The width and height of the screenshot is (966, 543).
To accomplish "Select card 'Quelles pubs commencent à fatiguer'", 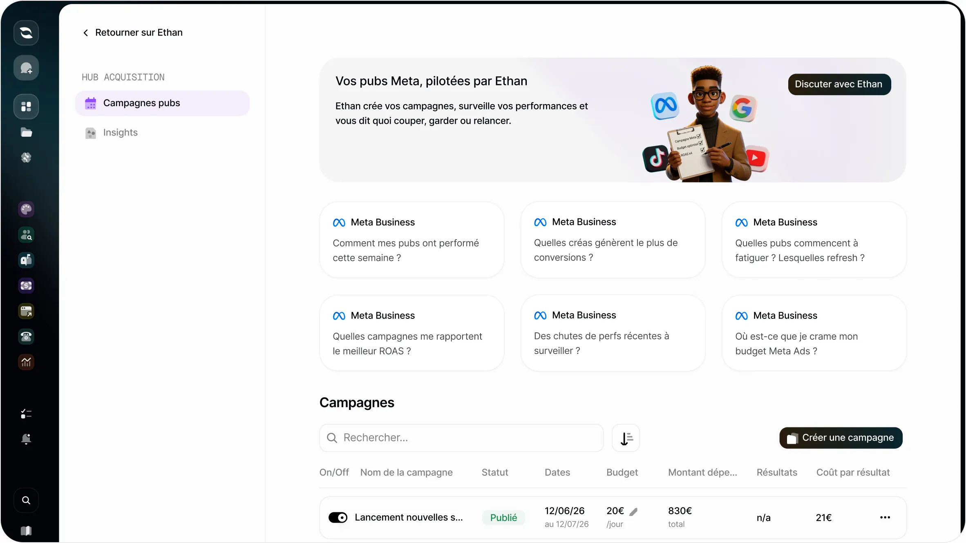I will [814, 240].
